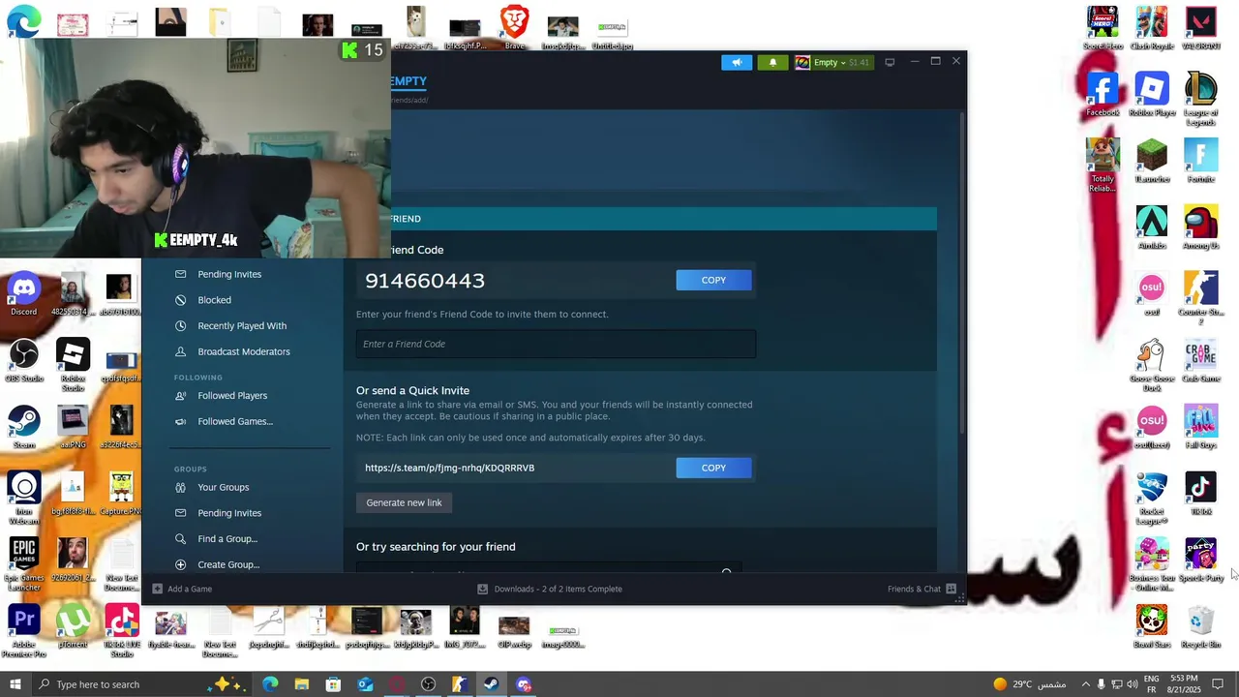Viewport: 1239px width, 697px height.
Task: Select the League of Legends icon
Action: pyautogui.click(x=1200, y=99)
